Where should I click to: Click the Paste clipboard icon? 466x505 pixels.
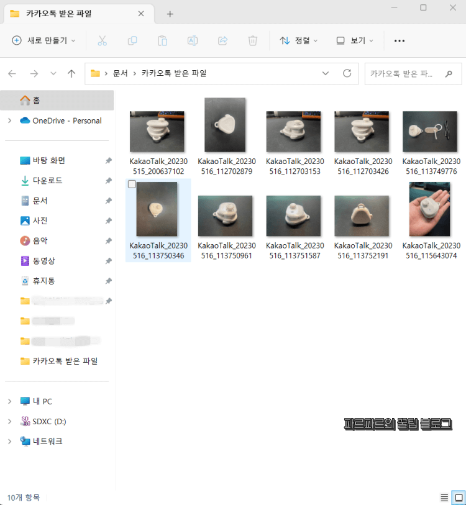[x=162, y=41]
